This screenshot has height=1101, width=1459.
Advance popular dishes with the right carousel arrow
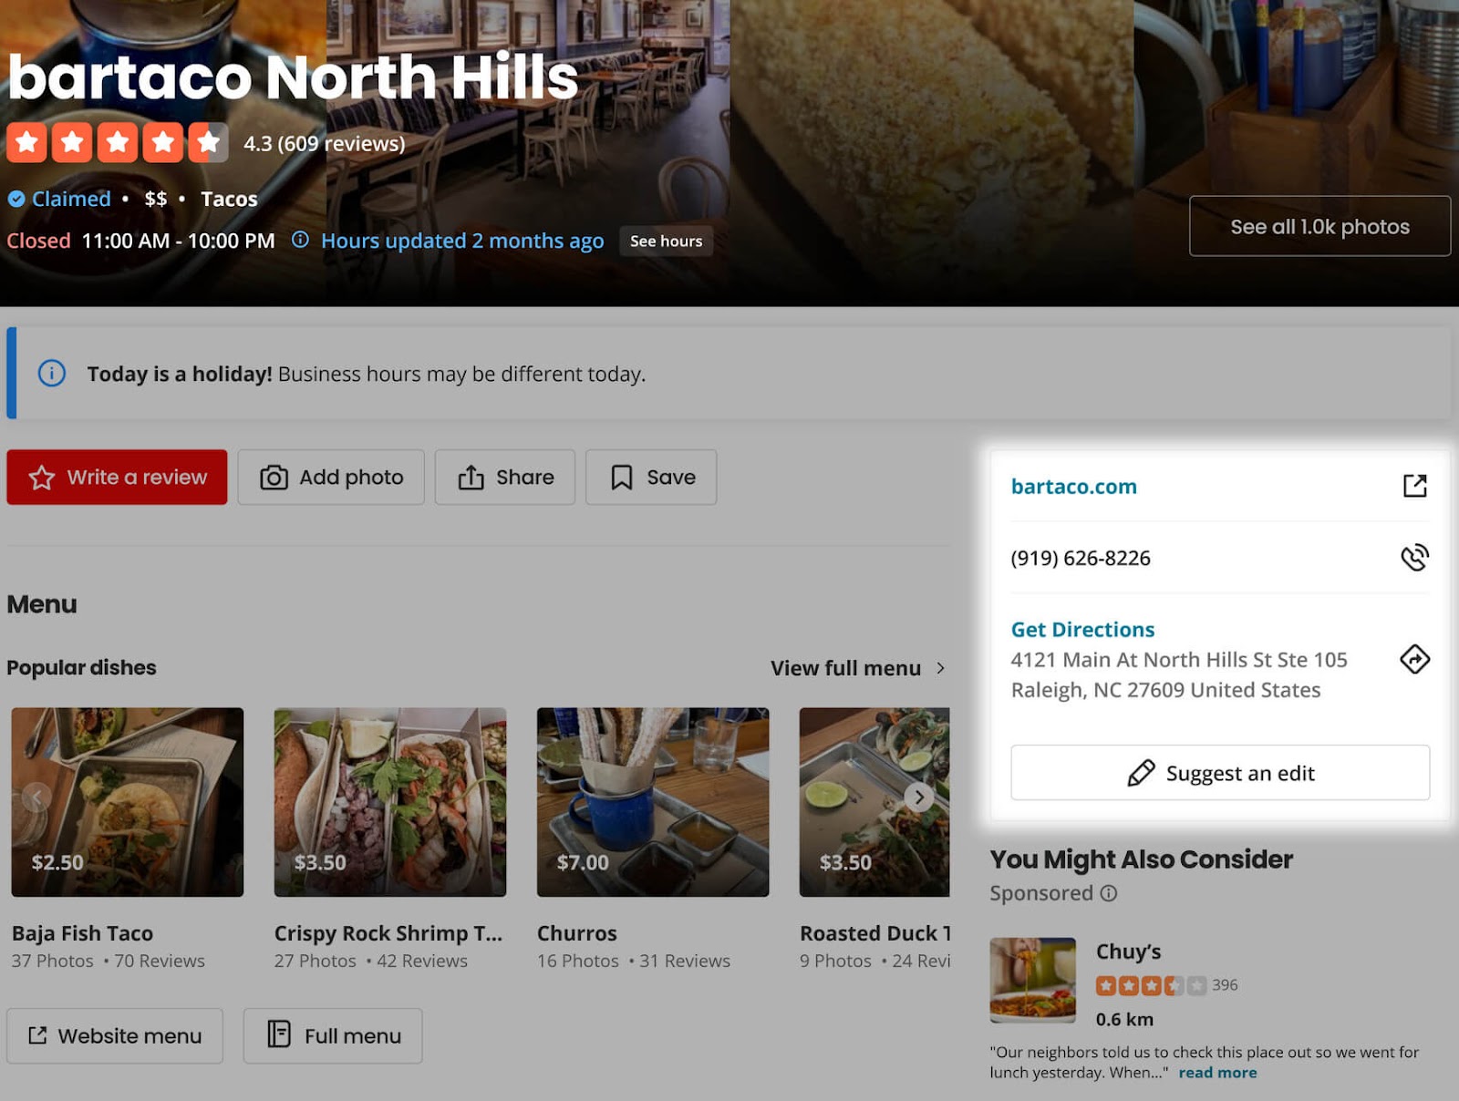(x=919, y=796)
